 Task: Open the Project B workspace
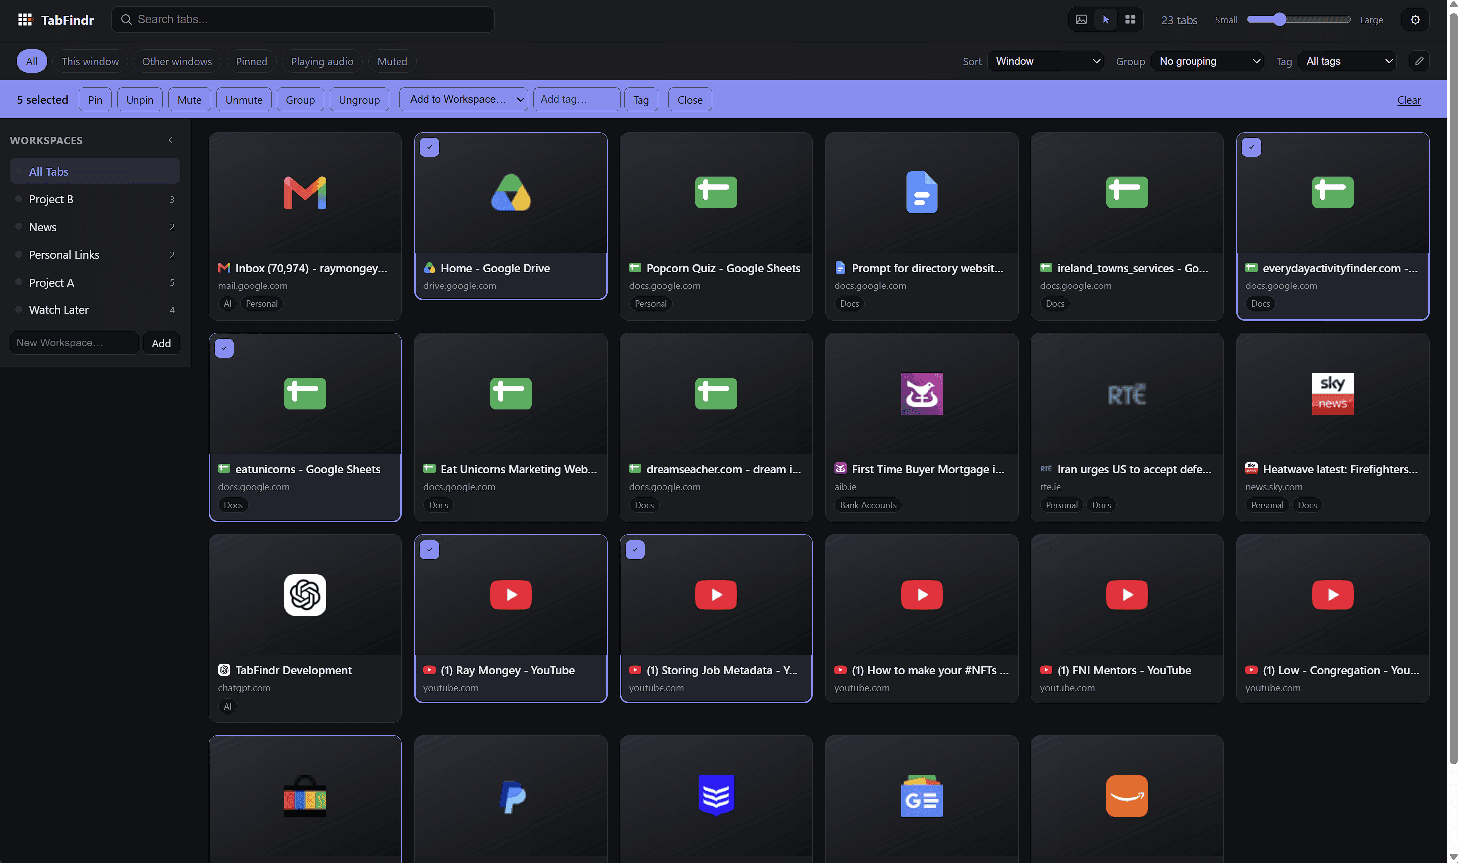(x=95, y=199)
